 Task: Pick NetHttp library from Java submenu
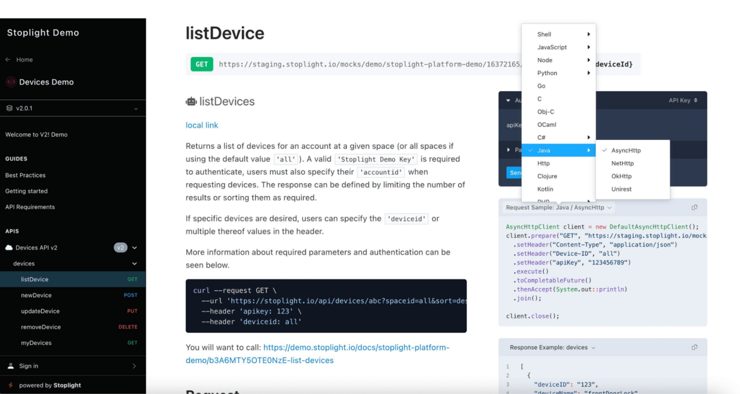pos(633,163)
